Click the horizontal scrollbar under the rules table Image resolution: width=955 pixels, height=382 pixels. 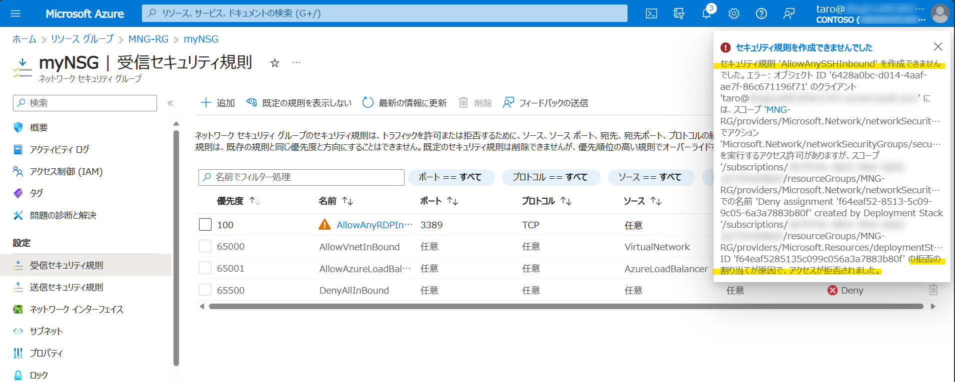[566, 306]
